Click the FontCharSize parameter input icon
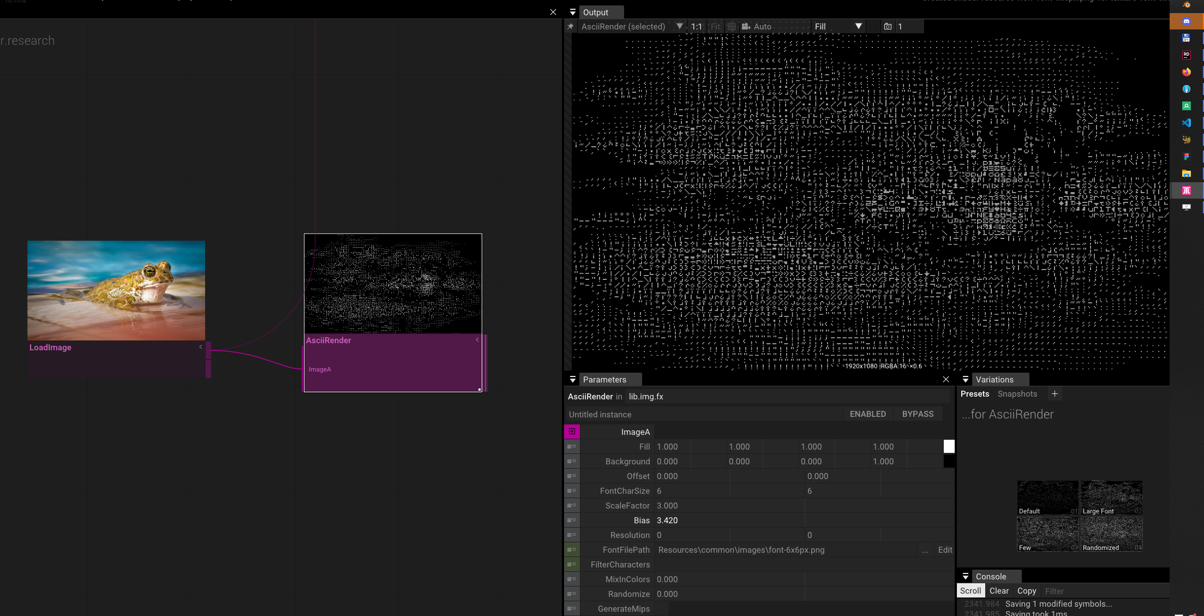Image resolution: width=1204 pixels, height=616 pixels. click(572, 491)
